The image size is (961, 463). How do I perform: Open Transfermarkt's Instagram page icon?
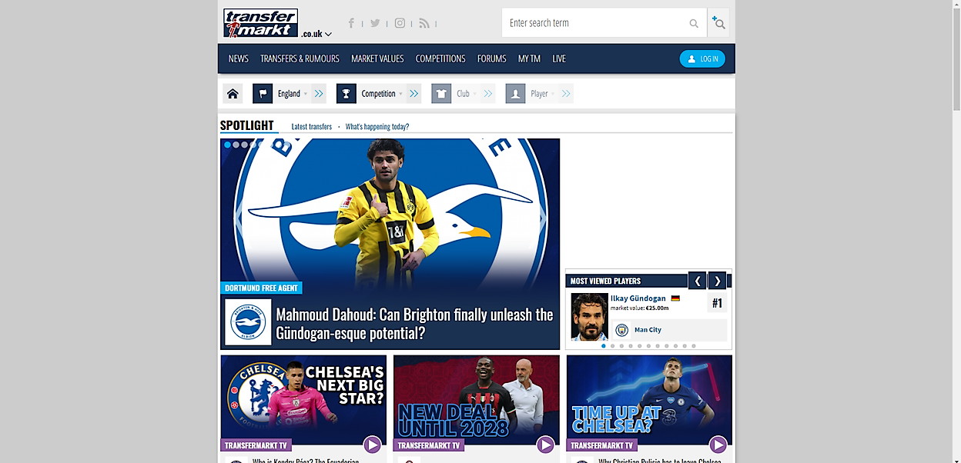coord(400,23)
